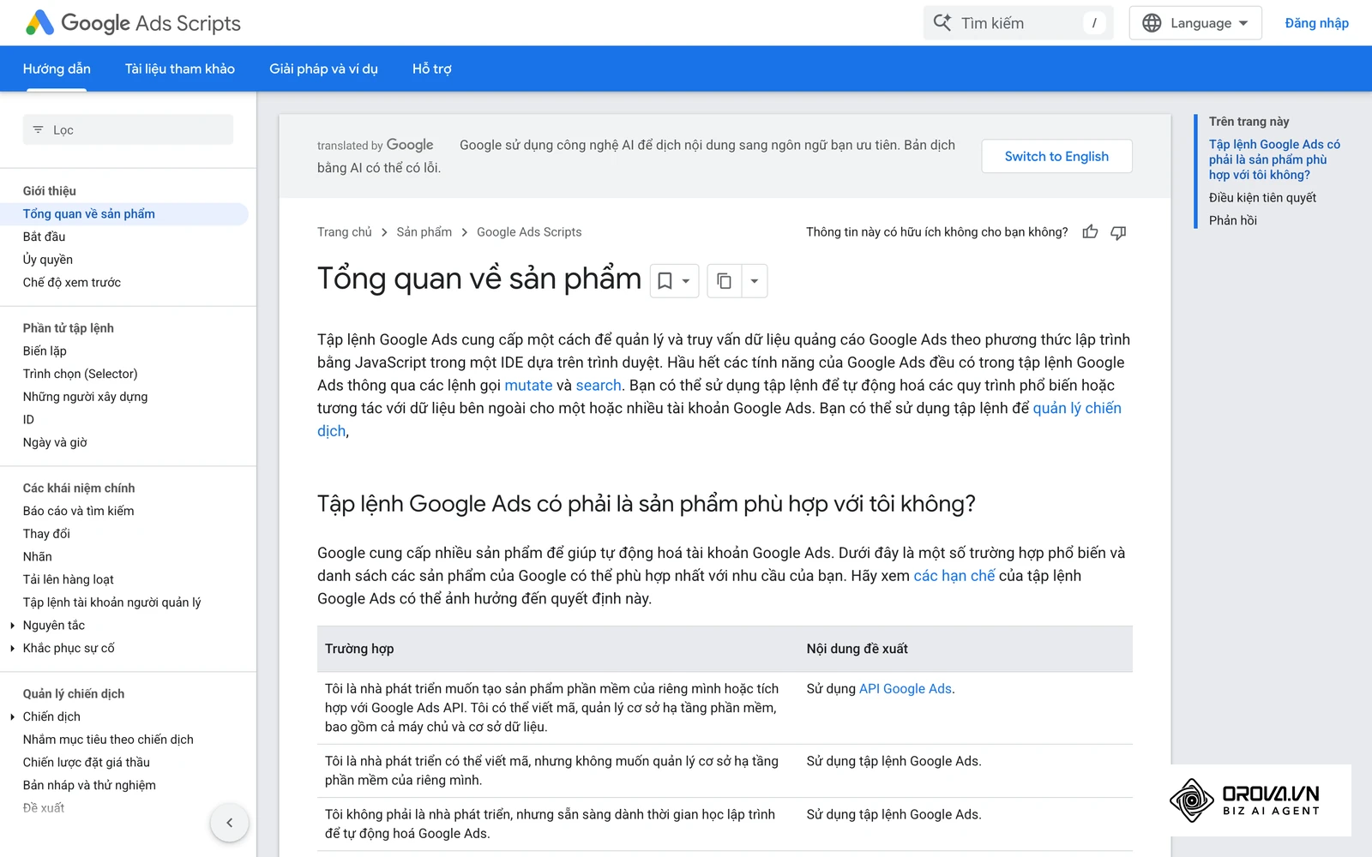Open the Language dropdown
The image size is (1372, 857).
click(1195, 23)
